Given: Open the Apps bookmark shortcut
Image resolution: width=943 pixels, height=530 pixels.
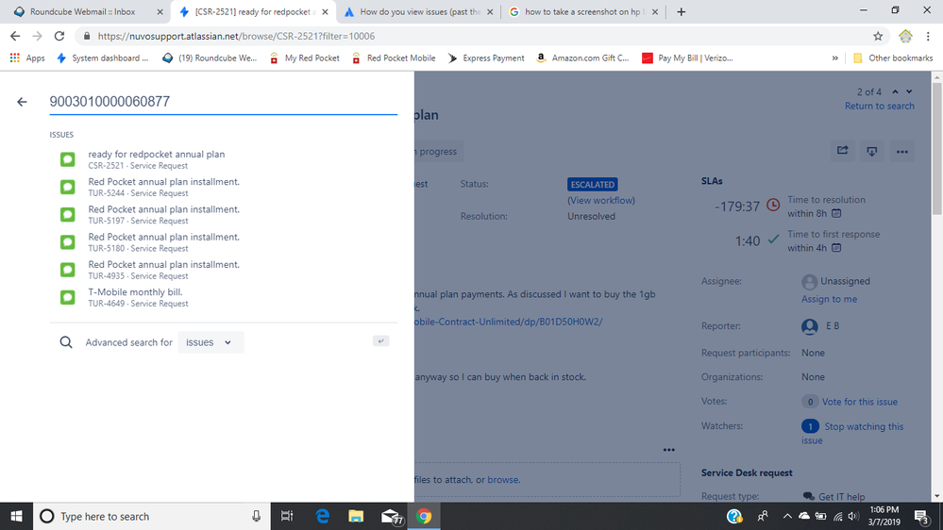Looking at the screenshot, I should [27, 58].
